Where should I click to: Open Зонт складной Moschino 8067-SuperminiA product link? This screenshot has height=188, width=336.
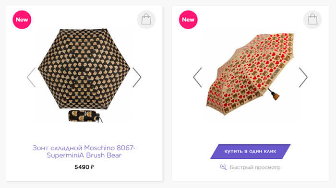[84, 152]
